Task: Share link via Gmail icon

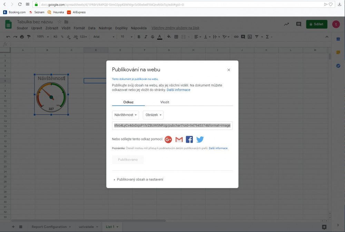Action: (179, 139)
